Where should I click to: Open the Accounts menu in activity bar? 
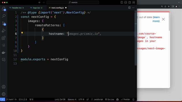(x=4, y=87)
